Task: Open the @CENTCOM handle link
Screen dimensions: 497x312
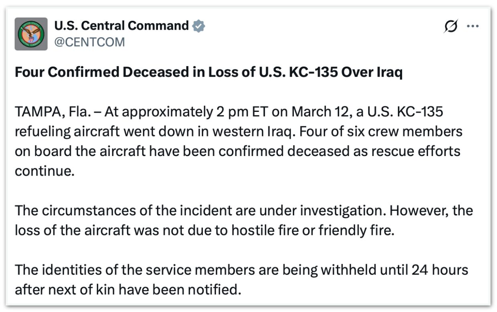Action: click(89, 42)
